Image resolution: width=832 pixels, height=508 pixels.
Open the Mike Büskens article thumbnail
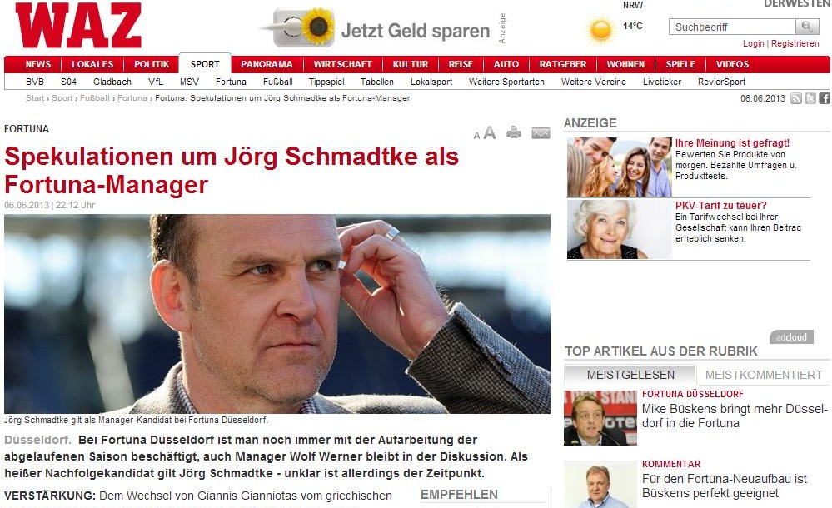pos(600,418)
